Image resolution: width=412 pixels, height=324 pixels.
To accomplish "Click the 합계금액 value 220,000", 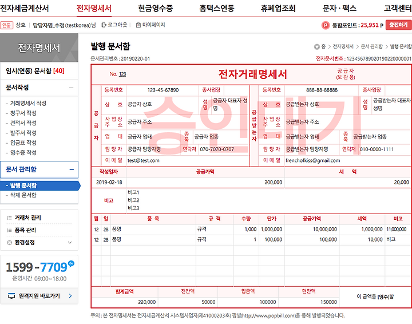I will click(147, 302).
